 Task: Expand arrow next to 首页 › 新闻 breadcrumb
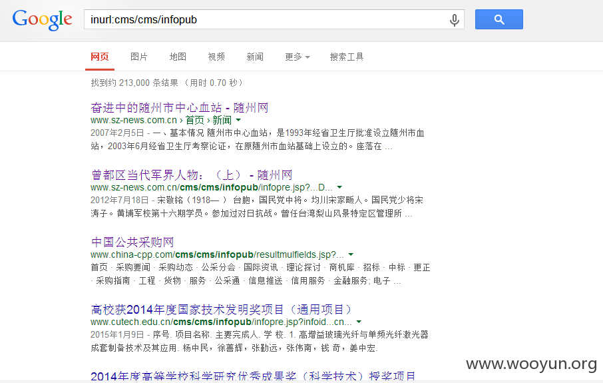238,120
